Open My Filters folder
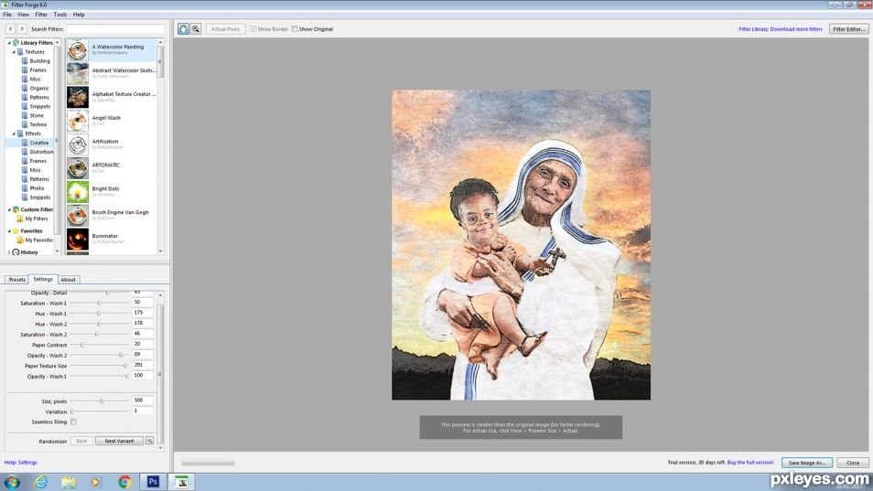The height and width of the screenshot is (491, 873). point(32,219)
